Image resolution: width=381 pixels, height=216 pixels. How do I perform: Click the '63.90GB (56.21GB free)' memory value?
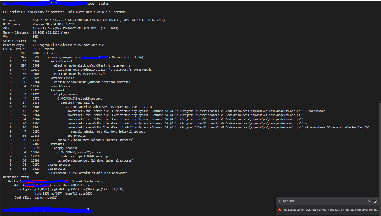click(x=51, y=33)
